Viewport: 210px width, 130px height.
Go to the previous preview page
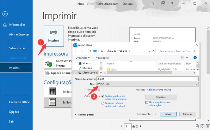click(x=121, y=126)
